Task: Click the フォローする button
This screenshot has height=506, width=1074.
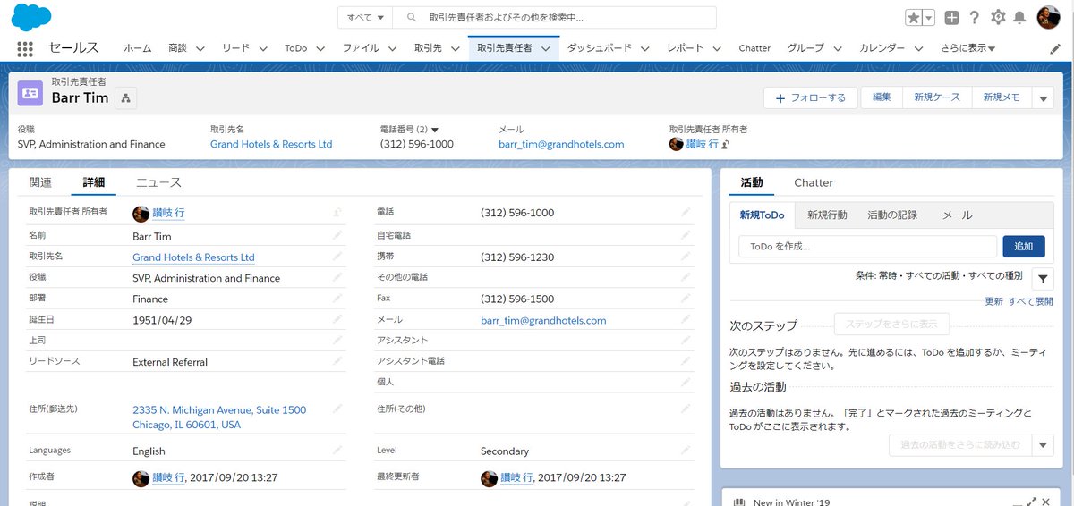Action: click(811, 97)
